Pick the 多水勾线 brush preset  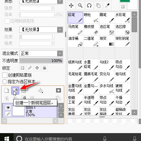click(107, 89)
